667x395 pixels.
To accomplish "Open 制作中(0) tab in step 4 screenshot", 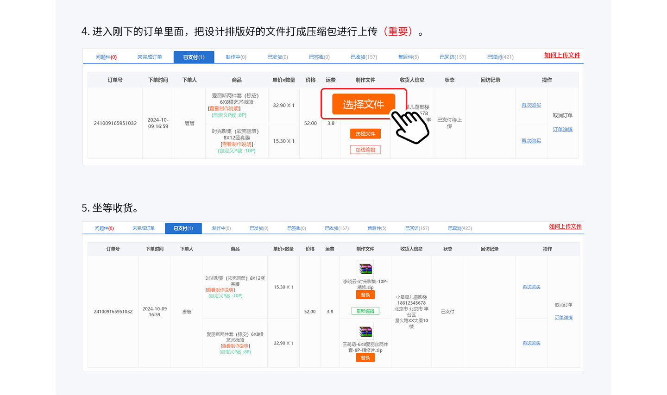I will pyautogui.click(x=236, y=57).
